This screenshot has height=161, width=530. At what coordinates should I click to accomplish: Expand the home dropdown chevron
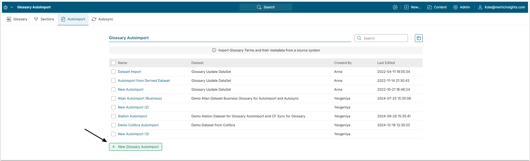coord(12,7)
